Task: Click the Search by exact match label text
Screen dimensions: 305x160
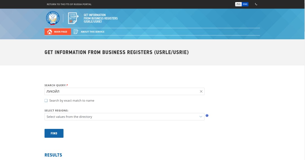Action: point(72,101)
